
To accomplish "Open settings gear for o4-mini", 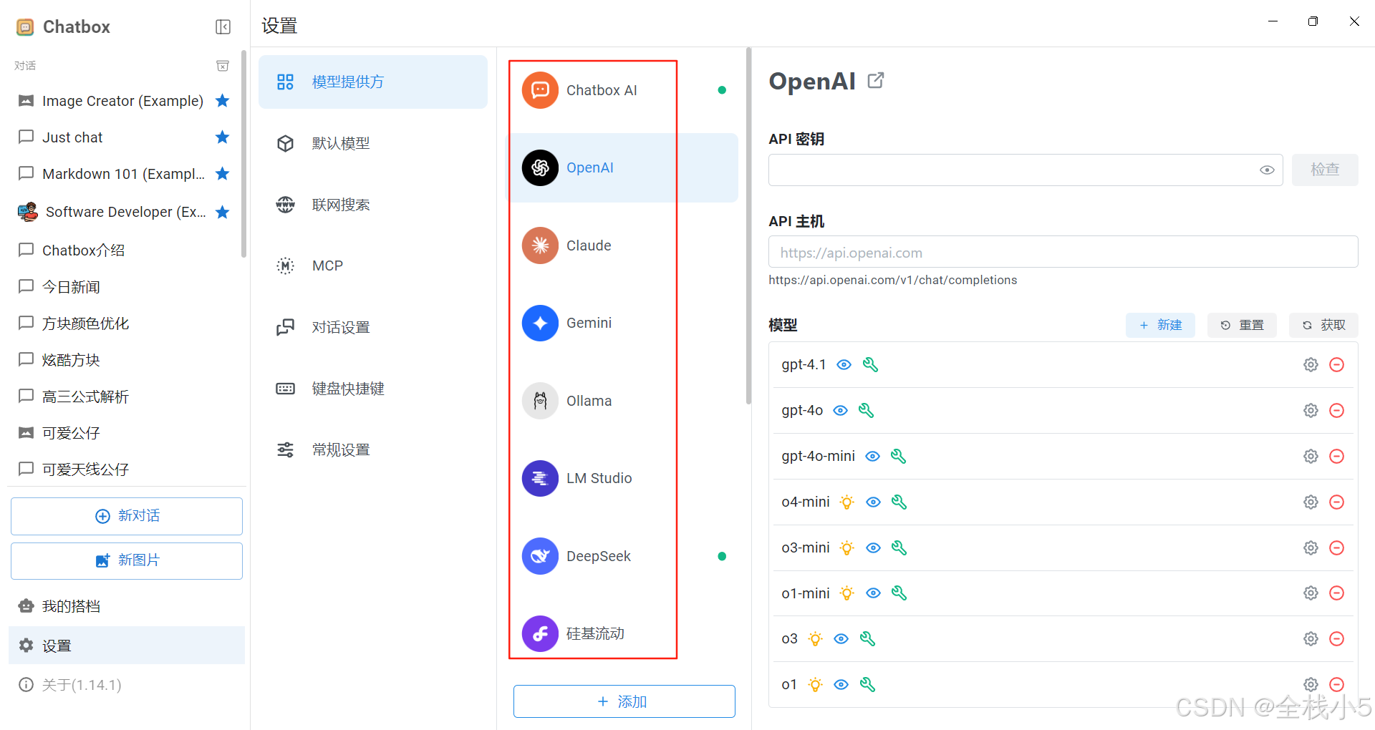I will [x=1311, y=502].
